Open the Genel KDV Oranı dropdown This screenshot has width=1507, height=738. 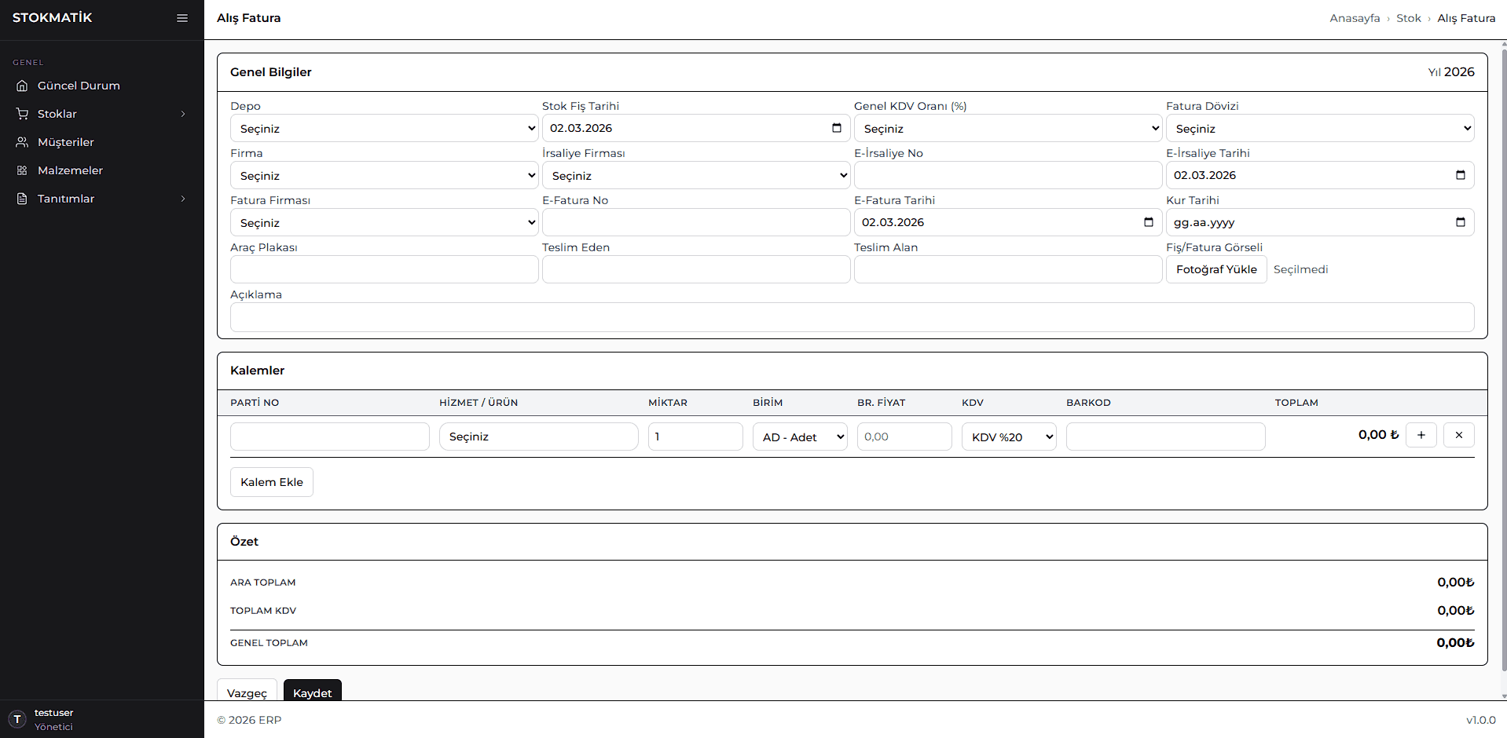tap(1007, 129)
